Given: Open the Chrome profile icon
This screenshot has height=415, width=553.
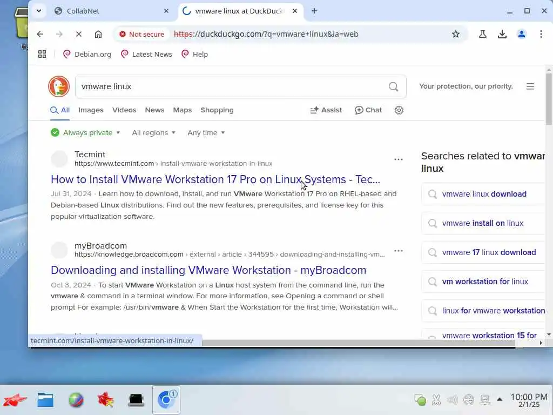Looking at the screenshot, I should [521, 34].
